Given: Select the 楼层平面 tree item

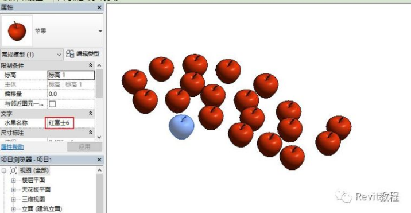Looking at the screenshot, I should click(33, 180).
